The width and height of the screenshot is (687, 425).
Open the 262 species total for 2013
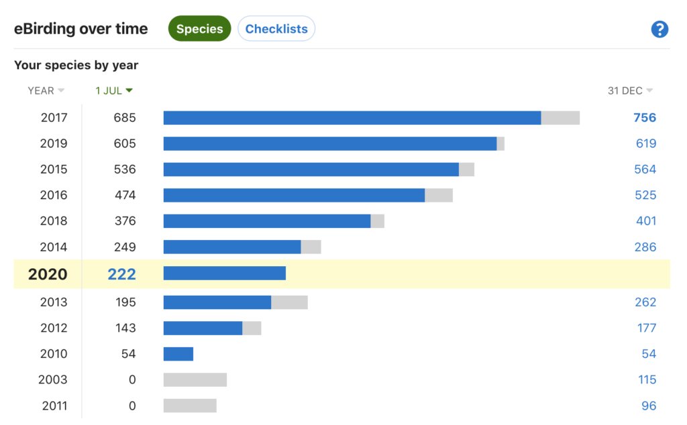[645, 302]
